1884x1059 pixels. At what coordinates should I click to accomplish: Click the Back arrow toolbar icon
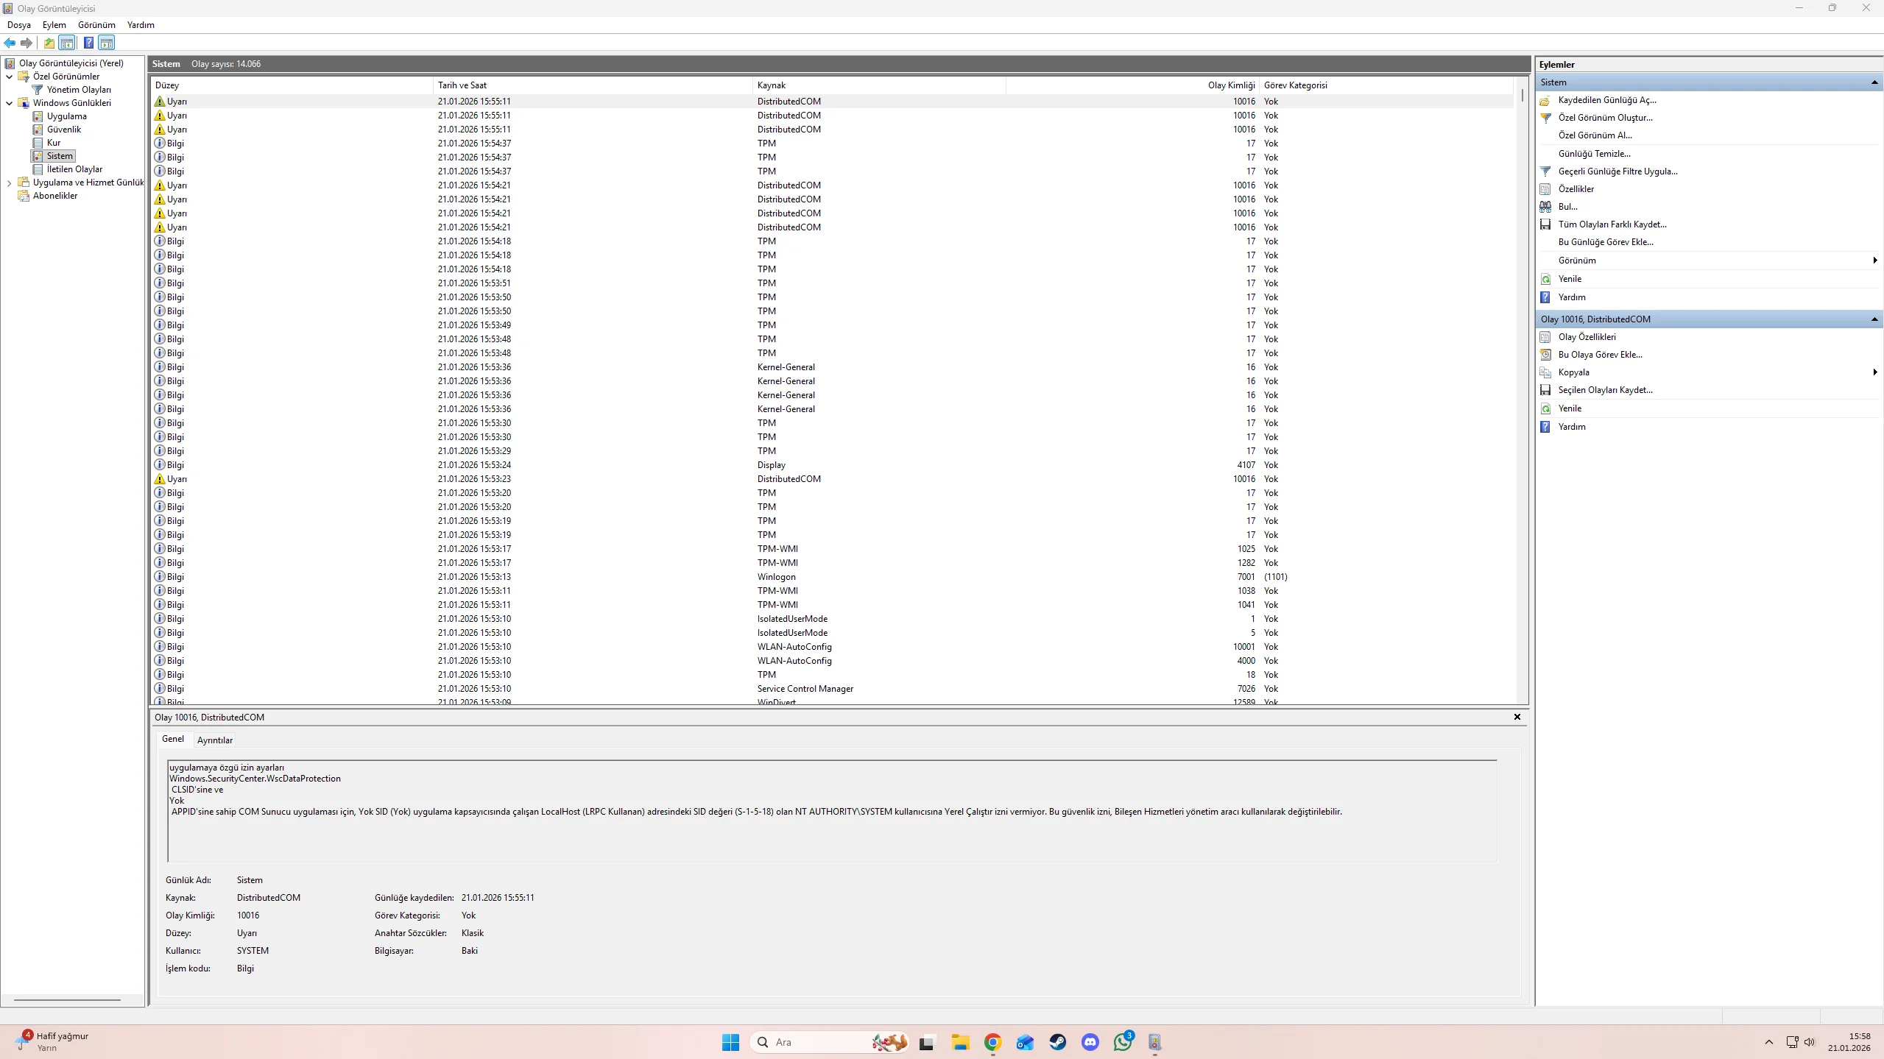click(10, 43)
